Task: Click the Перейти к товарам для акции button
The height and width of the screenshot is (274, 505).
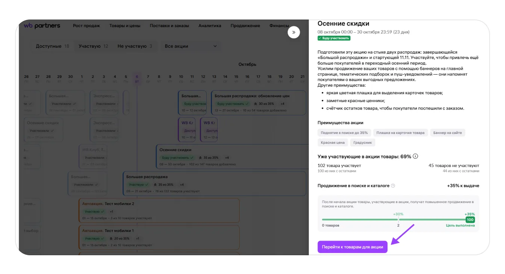Action: point(352,247)
